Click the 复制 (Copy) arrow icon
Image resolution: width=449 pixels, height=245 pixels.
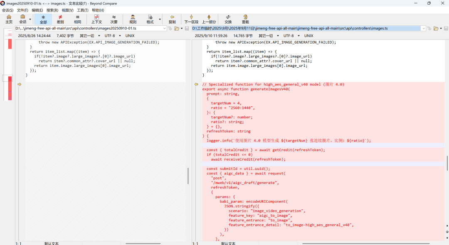click(x=172, y=19)
